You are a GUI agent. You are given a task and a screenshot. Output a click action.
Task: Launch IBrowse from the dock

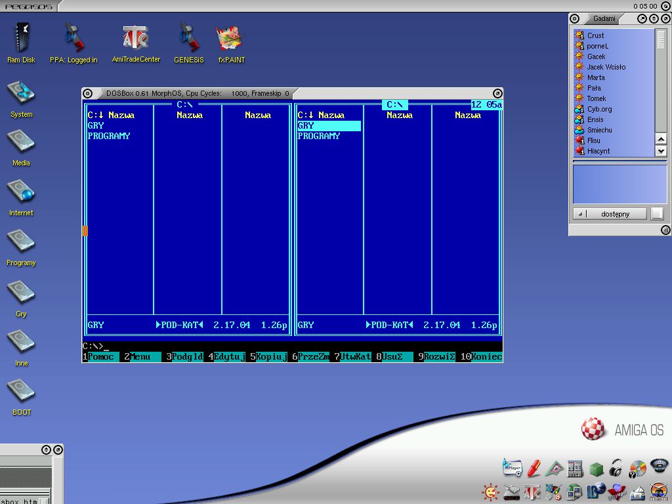[x=596, y=492]
